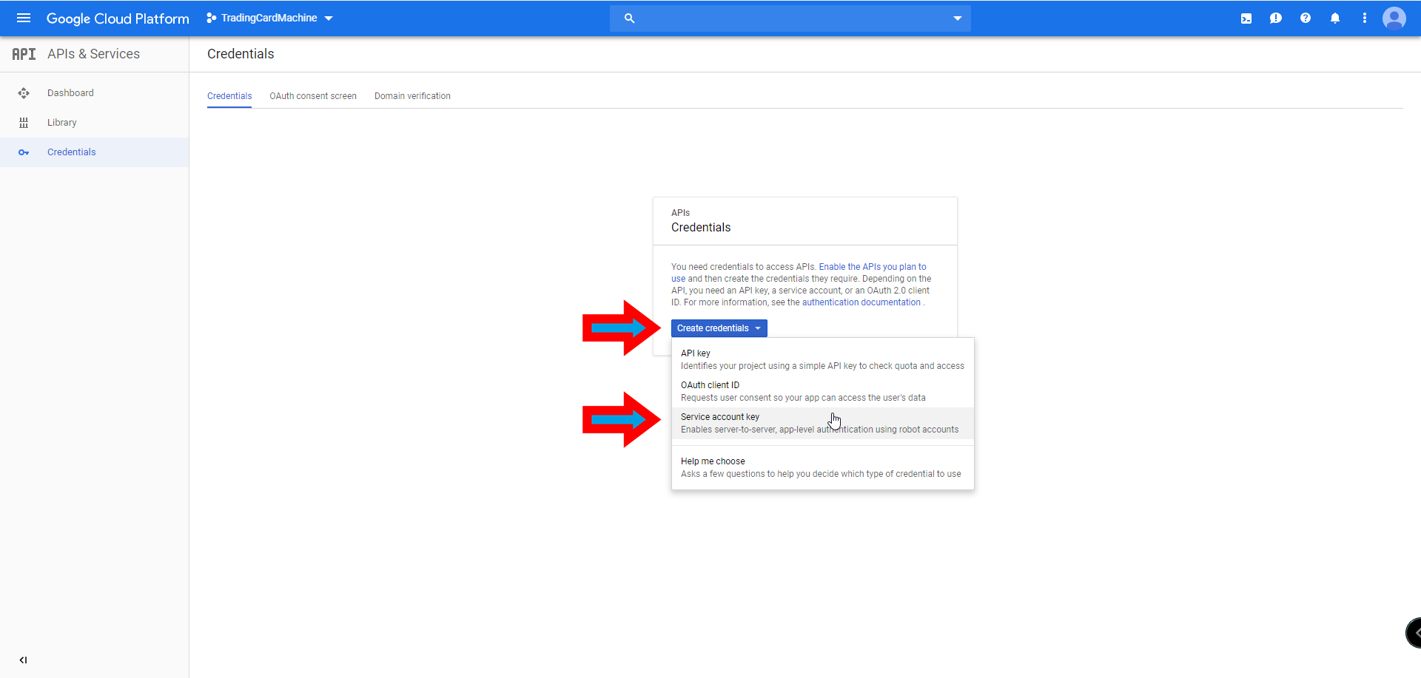The image size is (1421, 678).
Task: Expand the TradingCardMachine project selector
Action: pyautogui.click(x=269, y=18)
